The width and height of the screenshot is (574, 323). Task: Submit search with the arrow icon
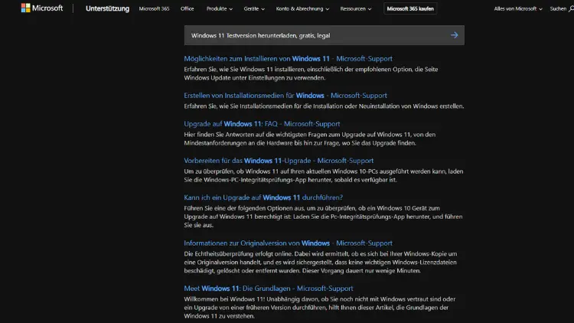pos(455,35)
